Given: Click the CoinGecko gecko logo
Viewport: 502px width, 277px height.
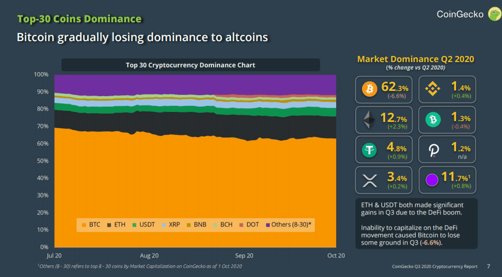Looking at the screenshot, I should coord(494,14).
